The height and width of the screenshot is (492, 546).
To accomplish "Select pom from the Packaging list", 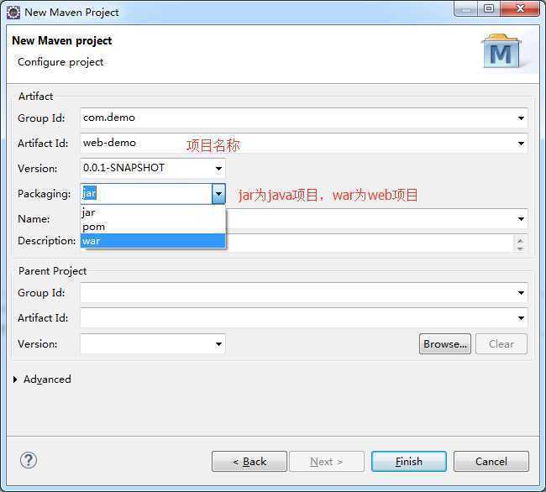I will tap(153, 227).
